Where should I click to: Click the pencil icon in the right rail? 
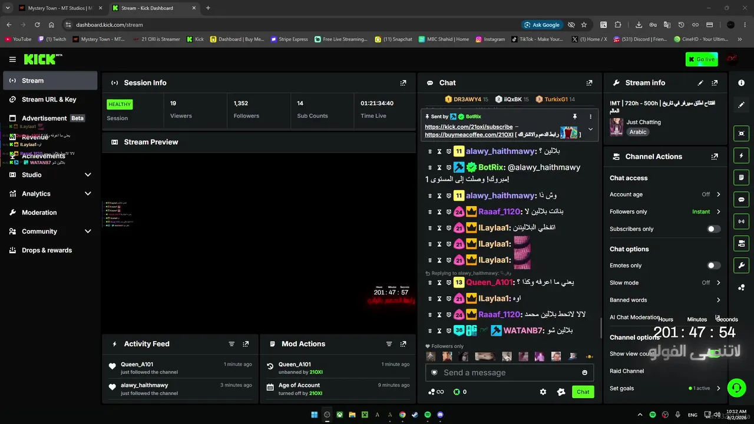[x=742, y=105]
